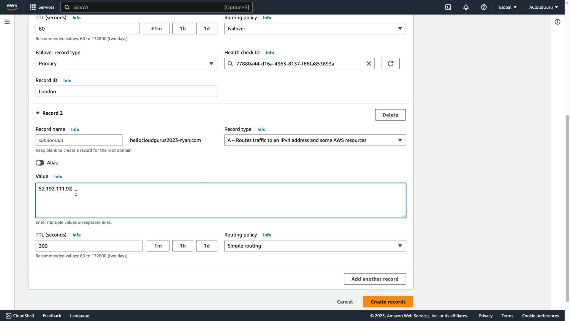The width and height of the screenshot is (570, 321).
Task: Refresh the health check ID list
Action: click(390, 64)
